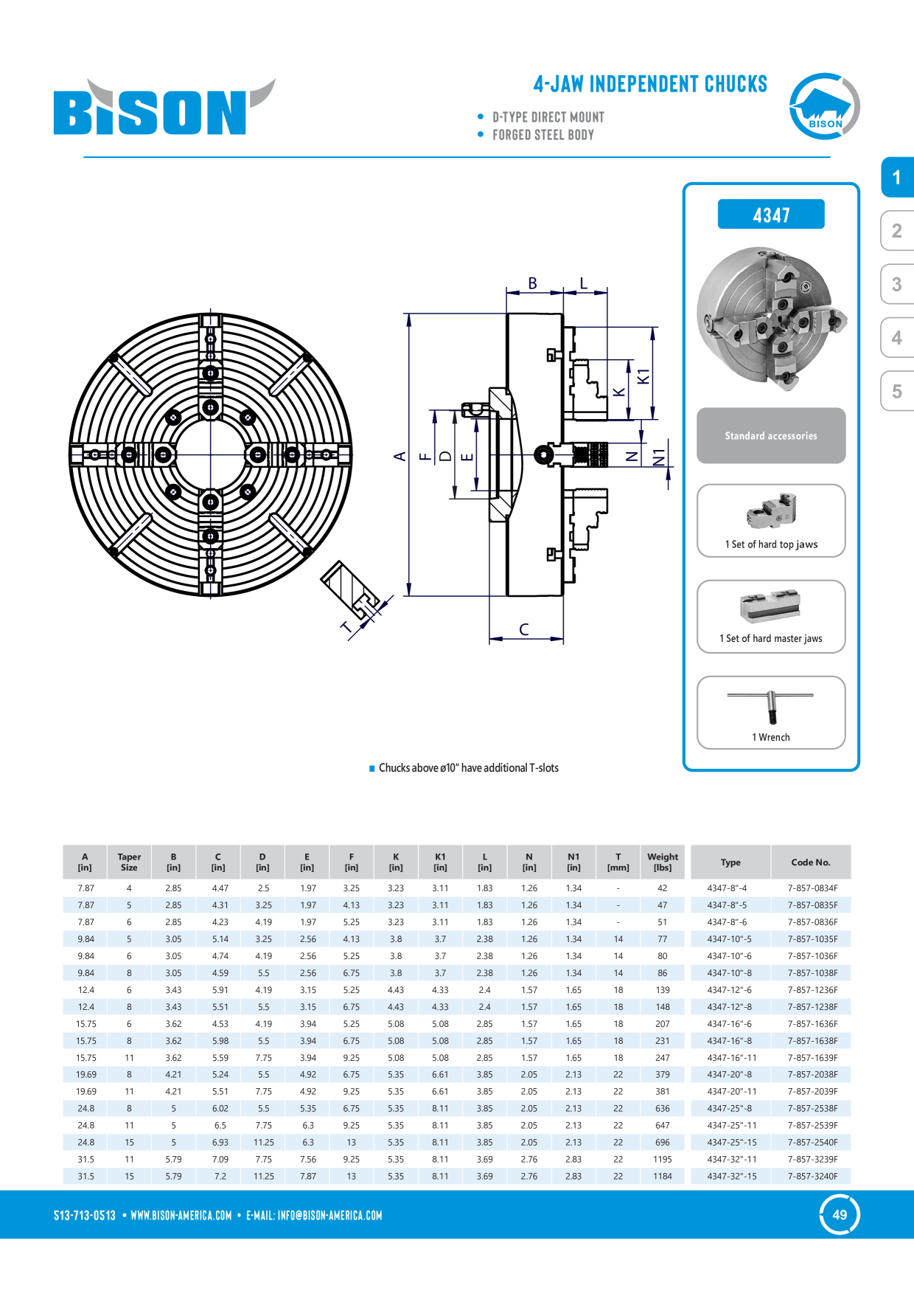This screenshot has height=1294, width=914.
Task: Click the round bison emblem
Action: (x=824, y=107)
